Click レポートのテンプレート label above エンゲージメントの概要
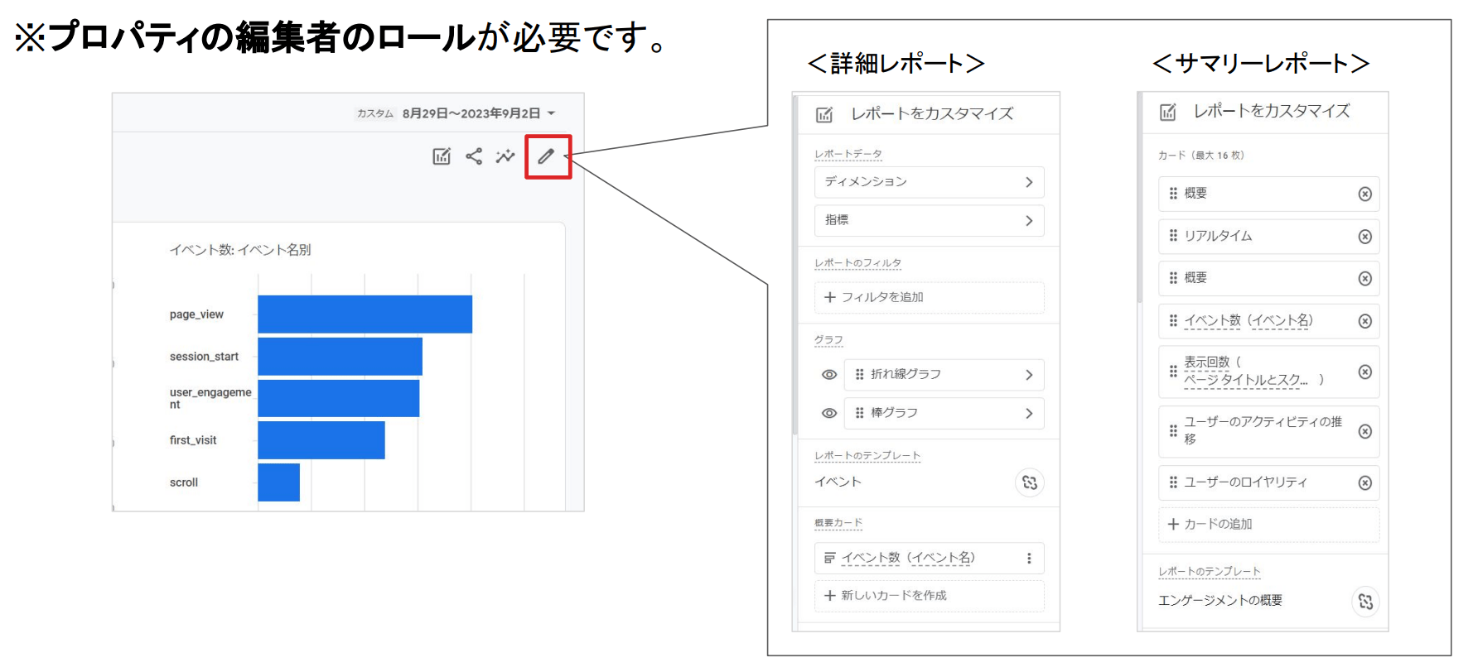The width and height of the screenshot is (1473, 667). 1209,572
